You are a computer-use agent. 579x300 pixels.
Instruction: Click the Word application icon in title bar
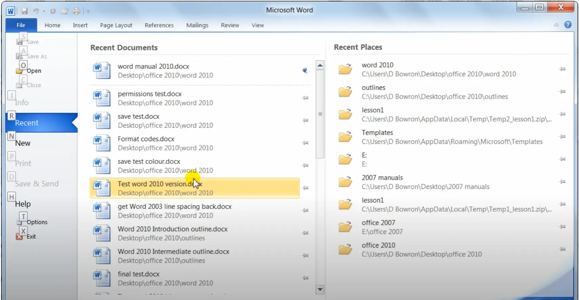tap(11, 11)
